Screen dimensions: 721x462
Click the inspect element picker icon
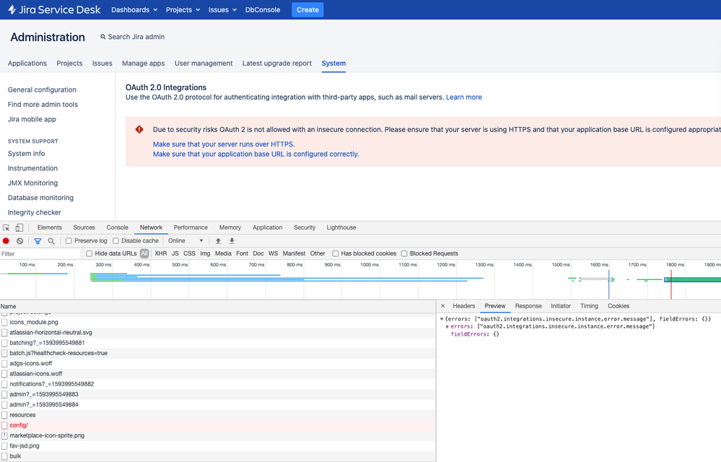tap(6, 227)
